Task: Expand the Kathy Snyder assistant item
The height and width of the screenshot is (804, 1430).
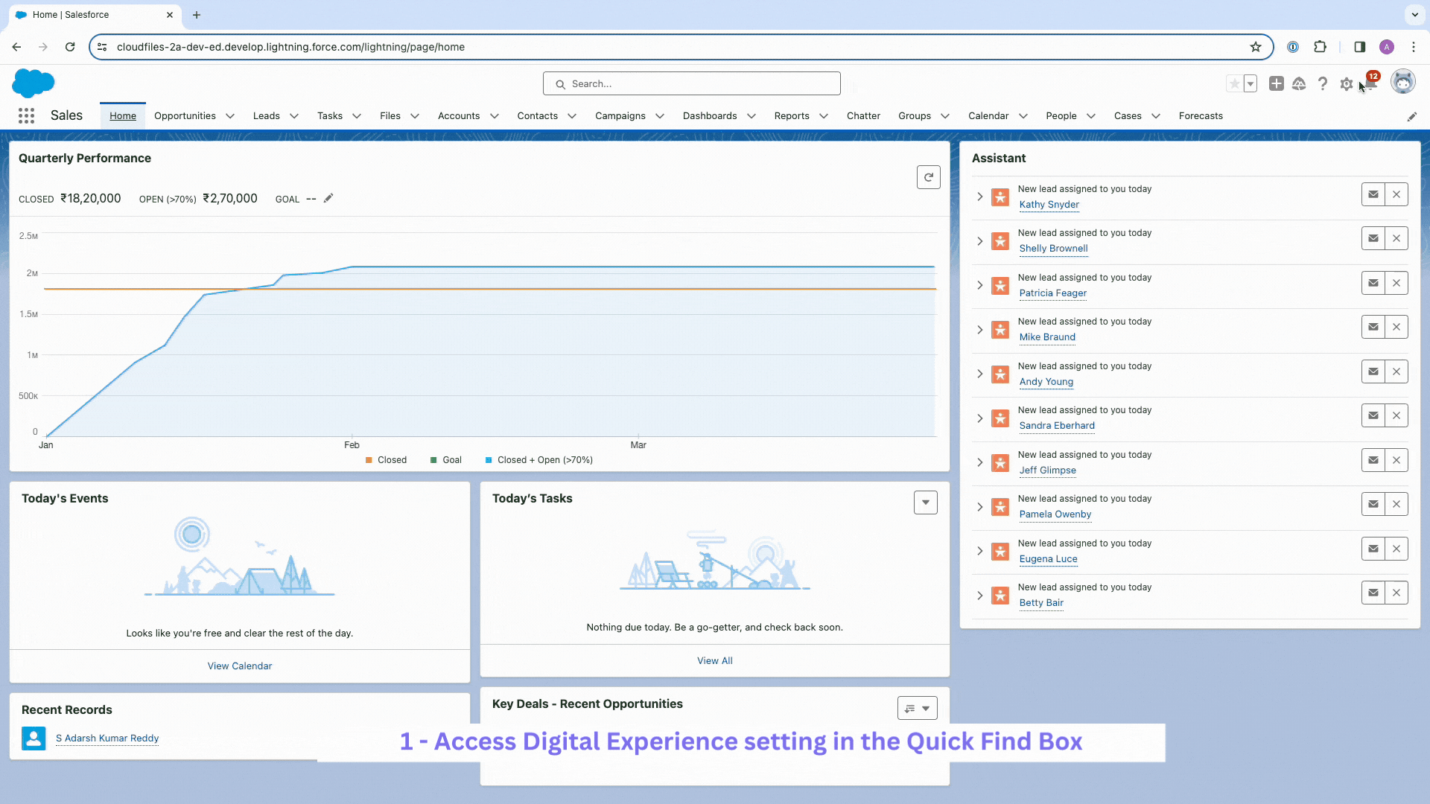Action: point(979,197)
